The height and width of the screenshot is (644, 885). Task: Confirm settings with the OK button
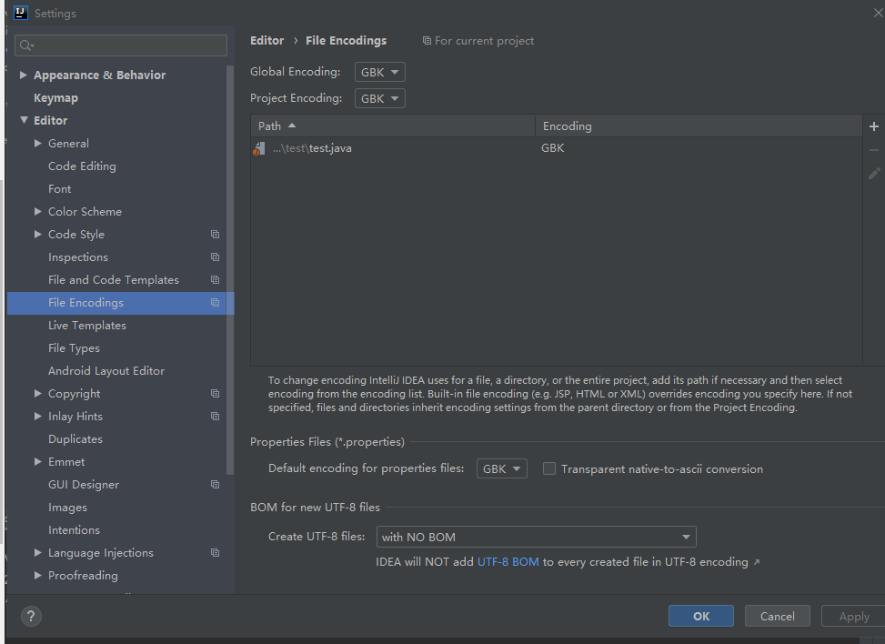(x=700, y=616)
